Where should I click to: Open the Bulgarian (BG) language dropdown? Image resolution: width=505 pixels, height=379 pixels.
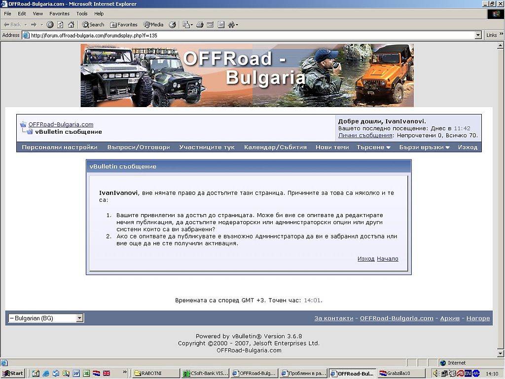pos(46,318)
